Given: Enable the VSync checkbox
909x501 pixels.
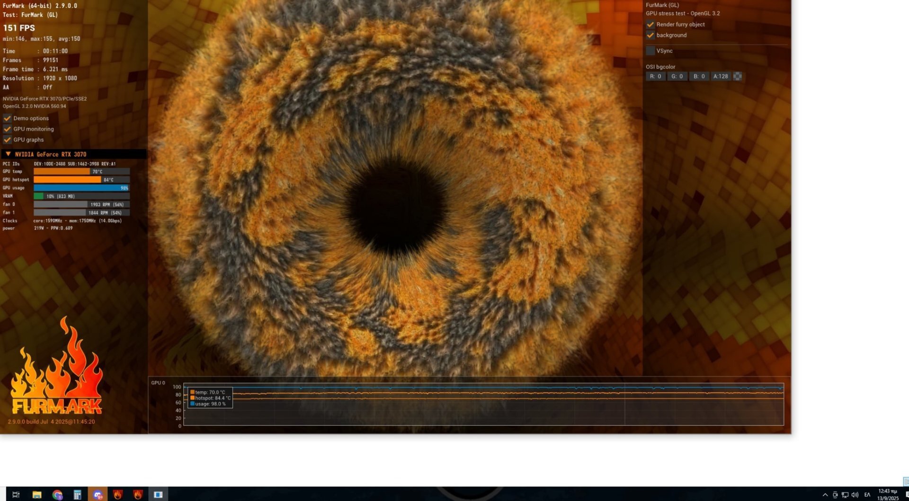Looking at the screenshot, I should [650, 51].
